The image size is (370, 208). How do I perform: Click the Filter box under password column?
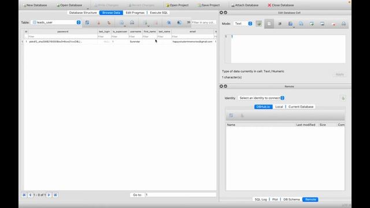coord(63,36)
